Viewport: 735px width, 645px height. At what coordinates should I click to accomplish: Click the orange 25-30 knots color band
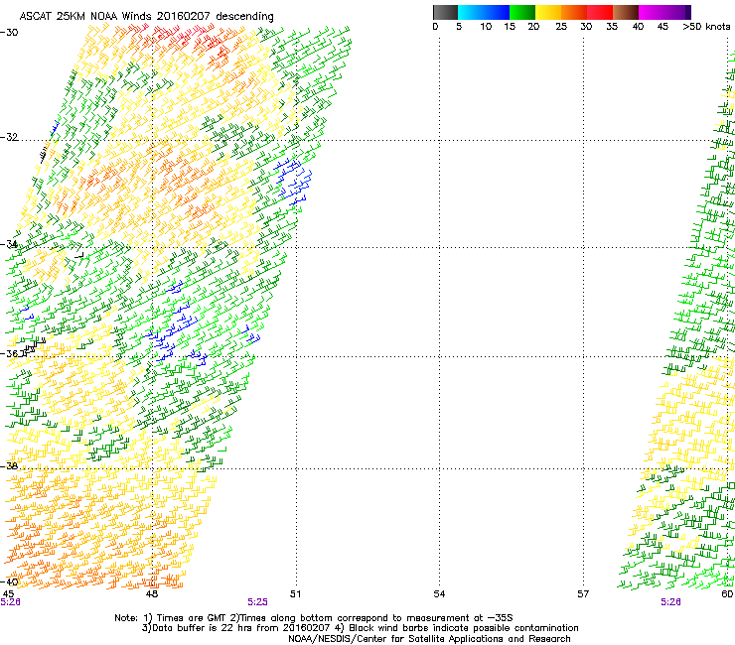click(x=574, y=12)
